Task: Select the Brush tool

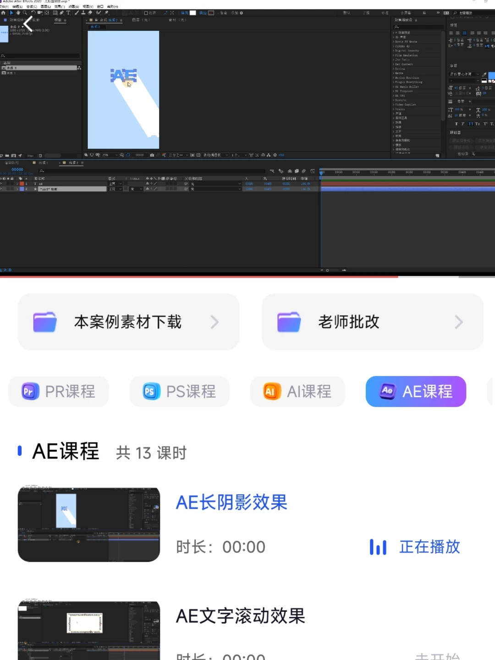Action: [x=76, y=13]
